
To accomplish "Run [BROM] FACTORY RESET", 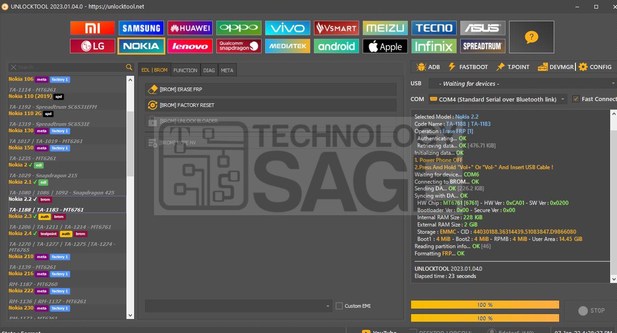I will (271, 105).
